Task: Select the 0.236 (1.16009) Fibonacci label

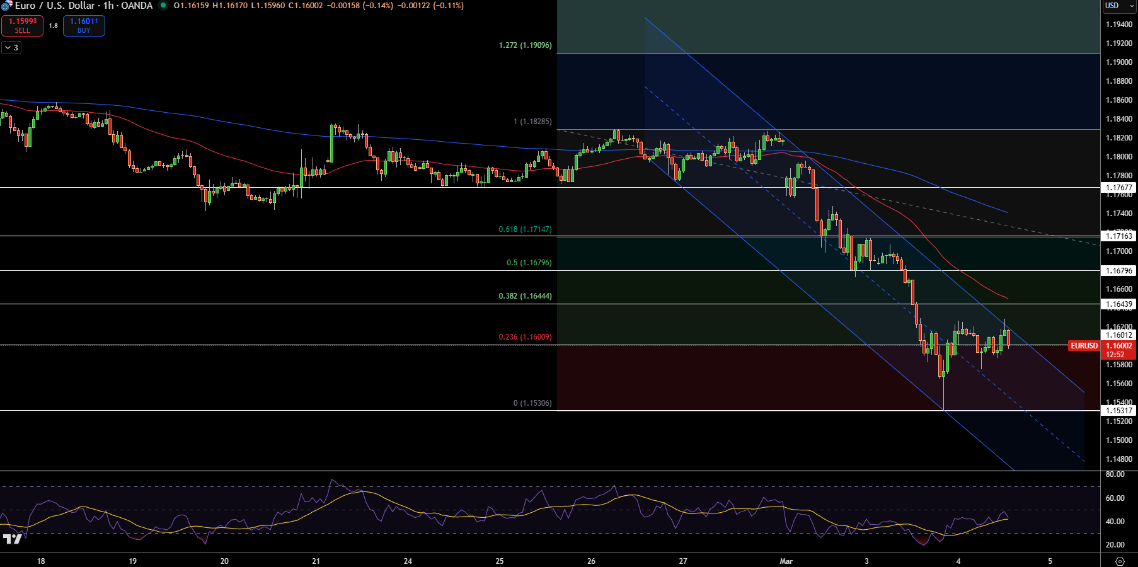Action: [525, 337]
